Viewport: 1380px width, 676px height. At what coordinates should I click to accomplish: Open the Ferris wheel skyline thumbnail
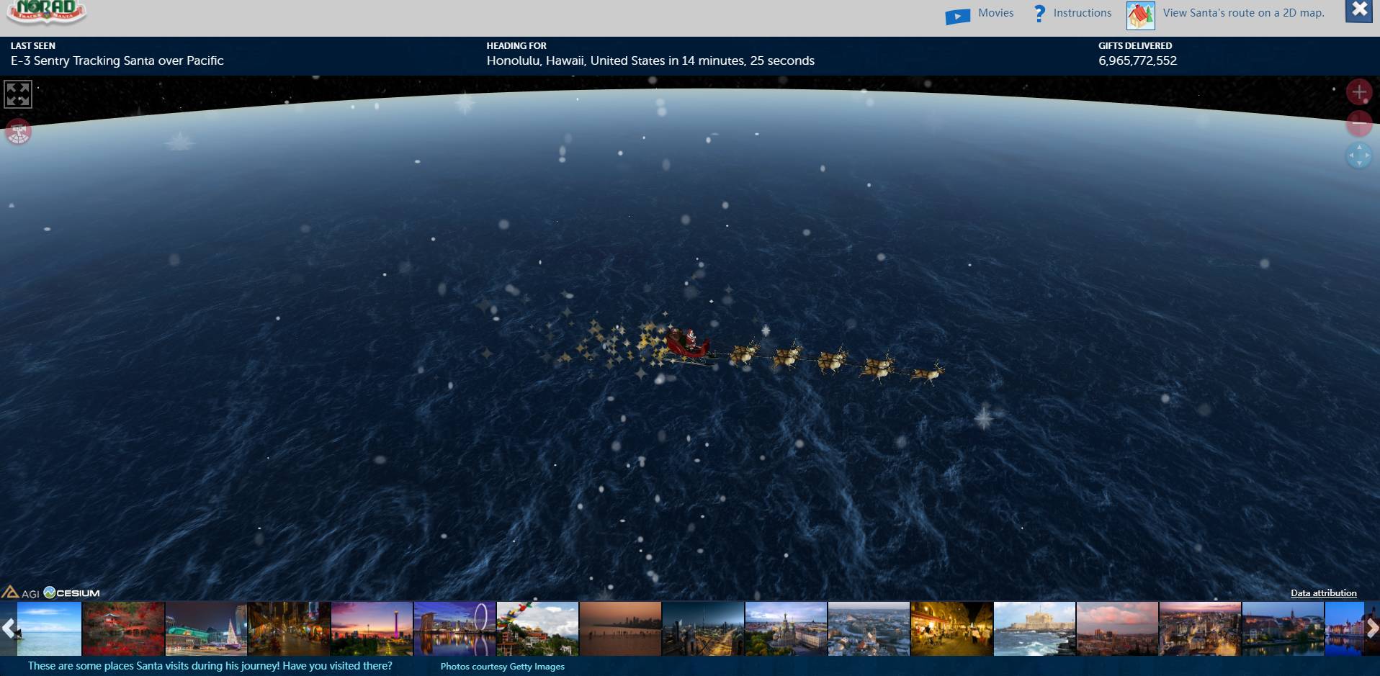click(x=454, y=628)
